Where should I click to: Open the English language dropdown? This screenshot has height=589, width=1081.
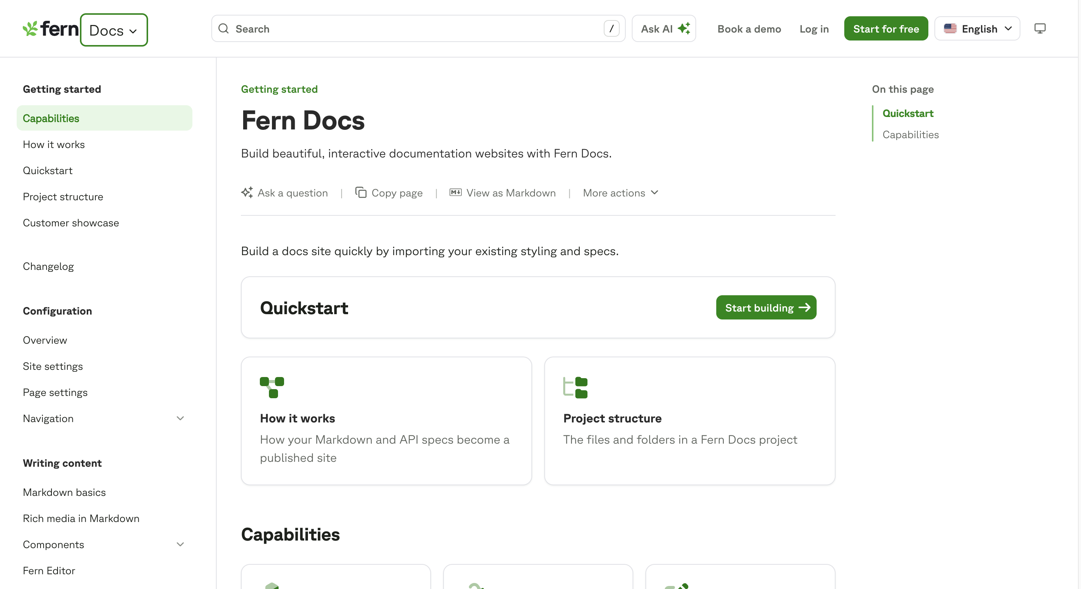(977, 28)
